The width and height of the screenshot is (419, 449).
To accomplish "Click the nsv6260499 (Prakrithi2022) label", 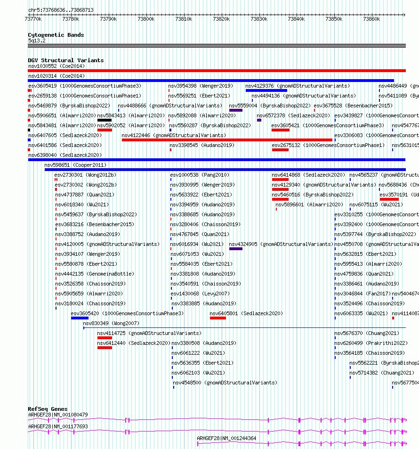I will pyautogui.click(x=371, y=343).
